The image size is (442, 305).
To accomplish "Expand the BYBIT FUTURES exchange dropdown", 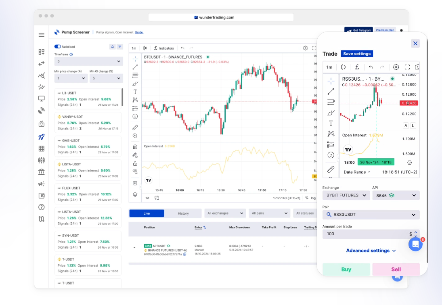I will tap(346, 195).
